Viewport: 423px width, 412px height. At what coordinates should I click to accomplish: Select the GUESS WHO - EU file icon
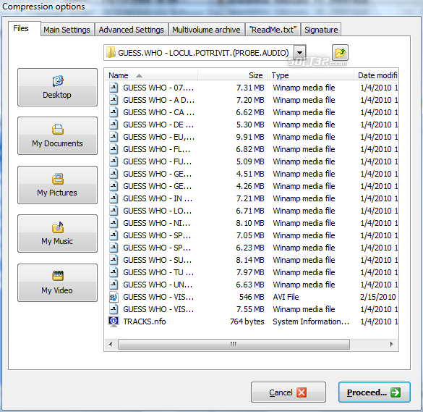tap(114, 137)
